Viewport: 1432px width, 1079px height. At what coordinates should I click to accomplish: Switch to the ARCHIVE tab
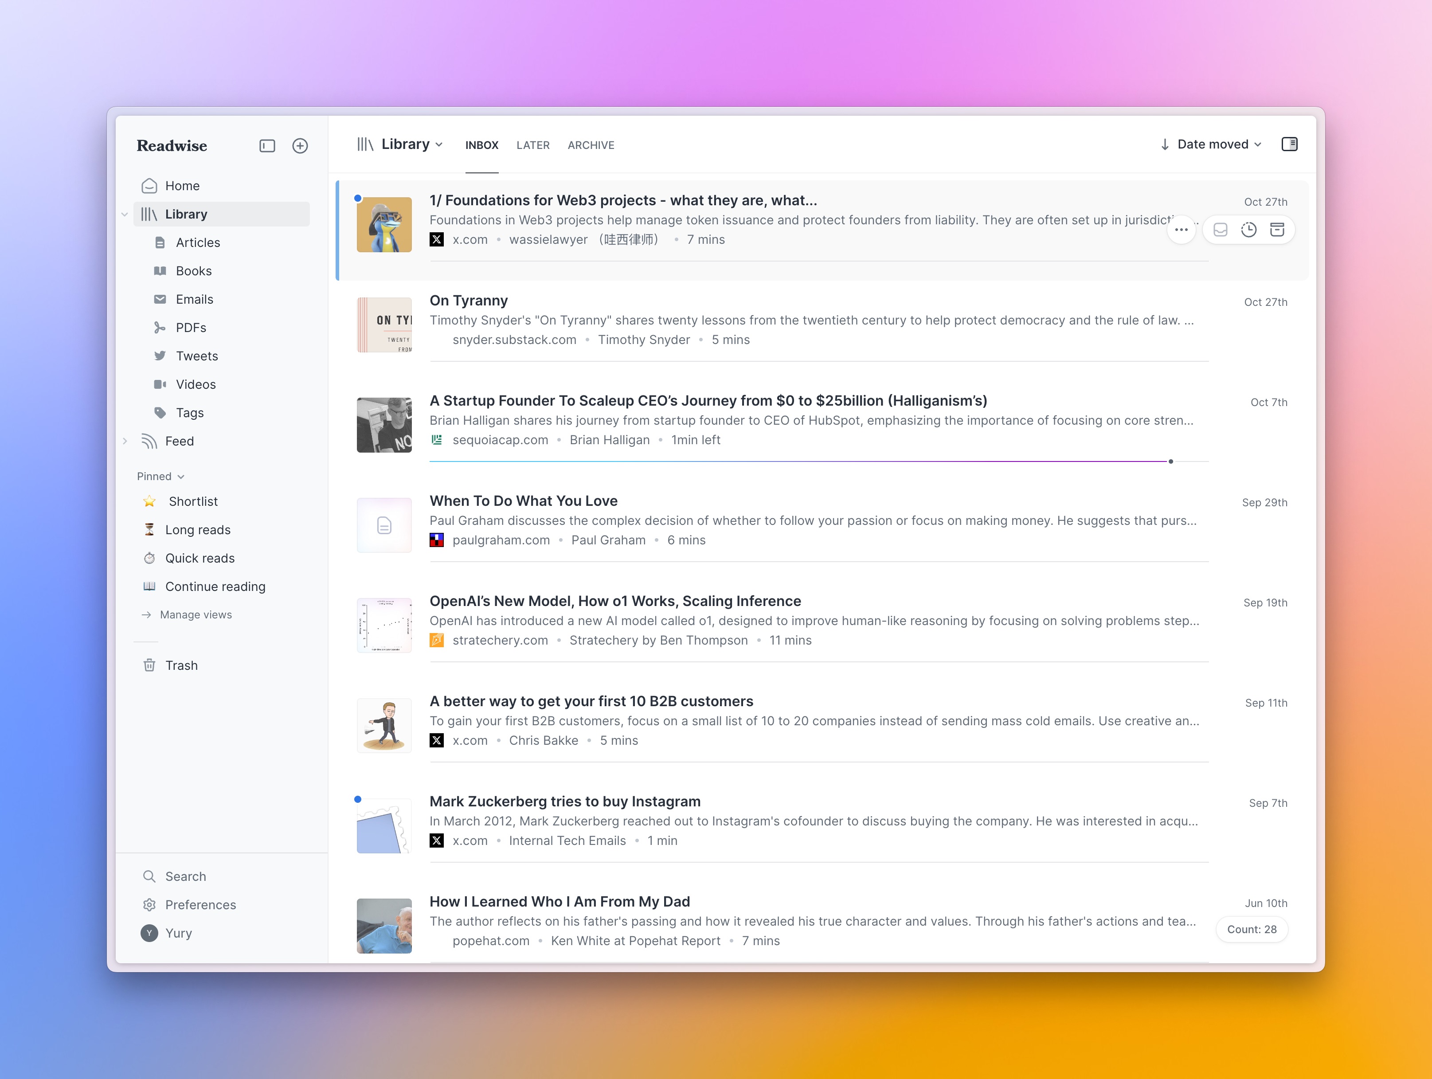pyautogui.click(x=591, y=146)
